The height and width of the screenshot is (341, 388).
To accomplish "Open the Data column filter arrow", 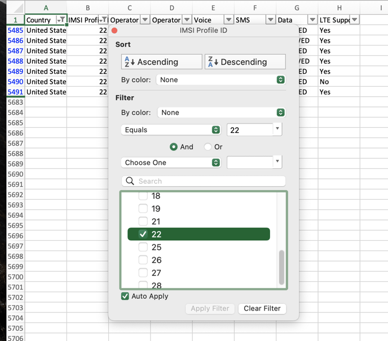I will tap(312, 20).
